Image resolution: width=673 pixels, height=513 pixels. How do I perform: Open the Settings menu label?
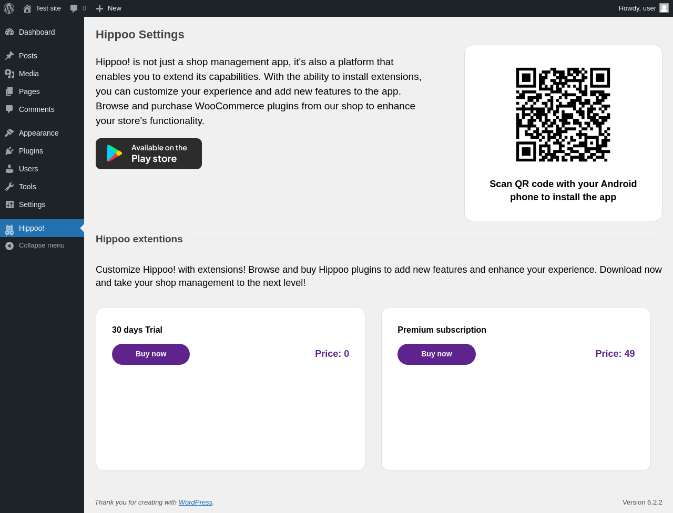(32, 204)
